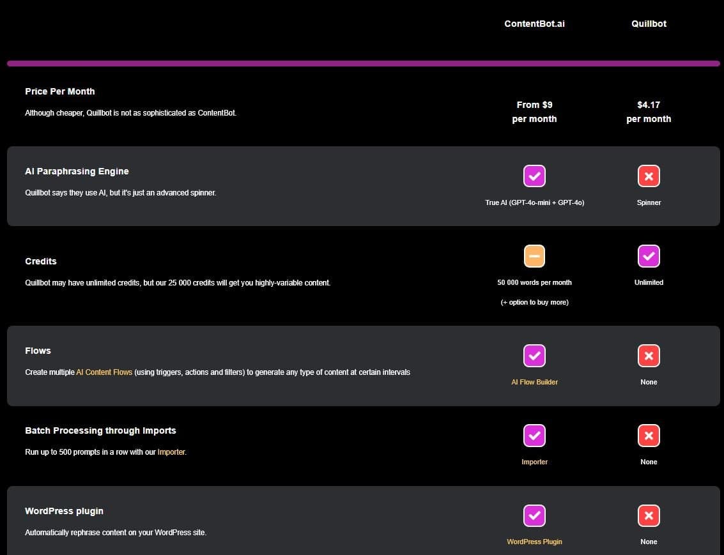
Task: Click 'None' label in the Batch Processing row
Action: tap(649, 462)
